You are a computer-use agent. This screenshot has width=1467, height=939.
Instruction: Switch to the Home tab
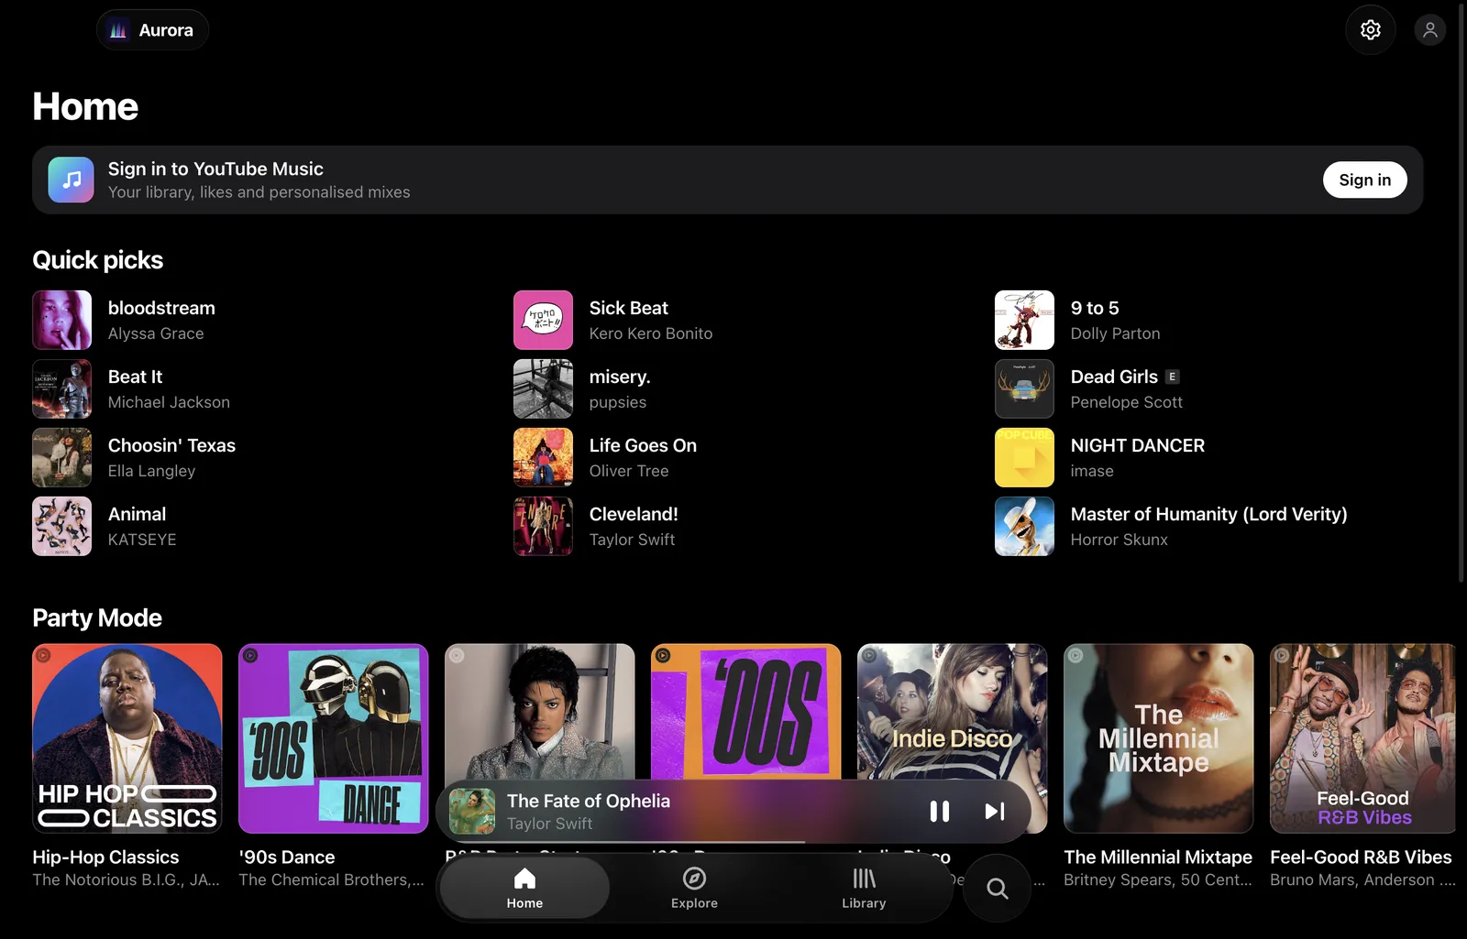524,889
